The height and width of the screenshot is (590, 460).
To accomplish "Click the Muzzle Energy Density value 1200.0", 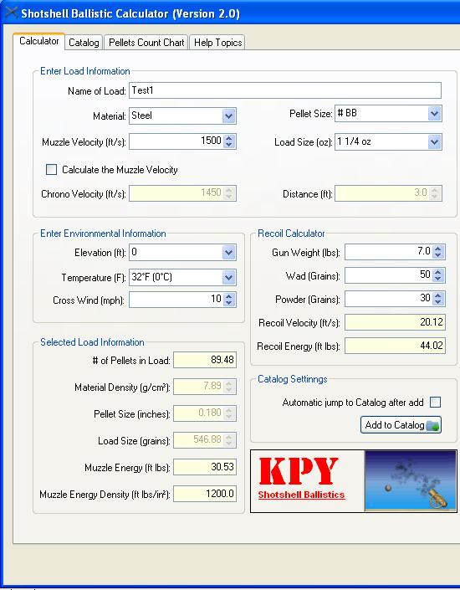I will (x=205, y=494).
